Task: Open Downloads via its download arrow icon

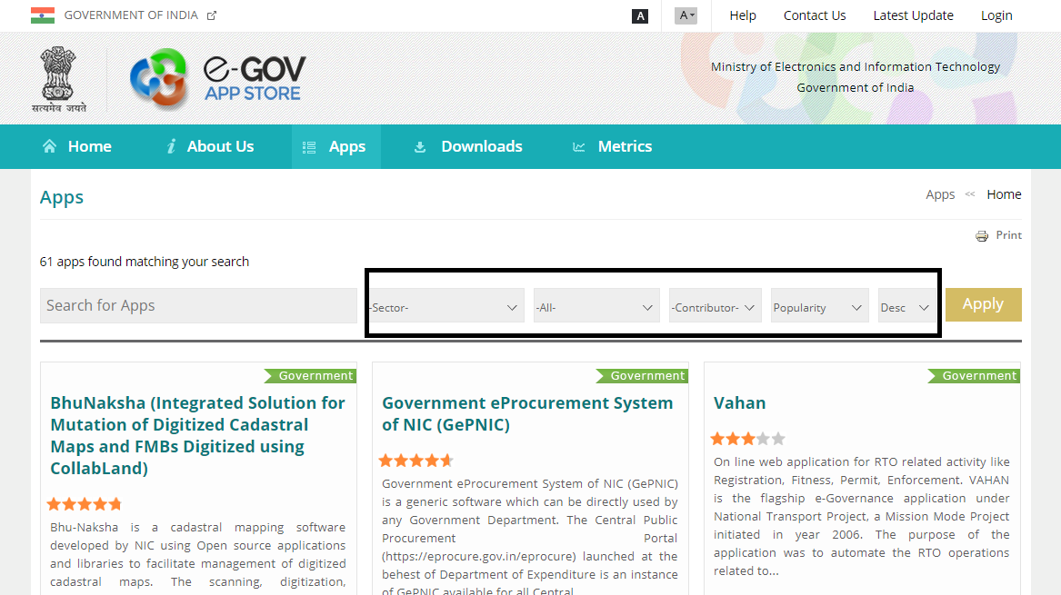Action: tap(420, 145)
